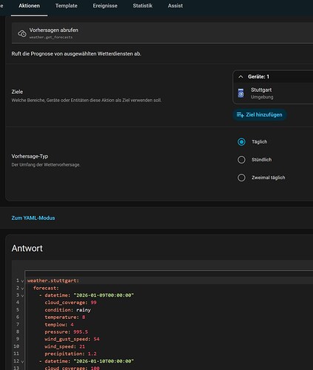The height and width of the screenshot is (370, 313).
Task: Open the Ereignisse tab
Action: coord(105,6)
